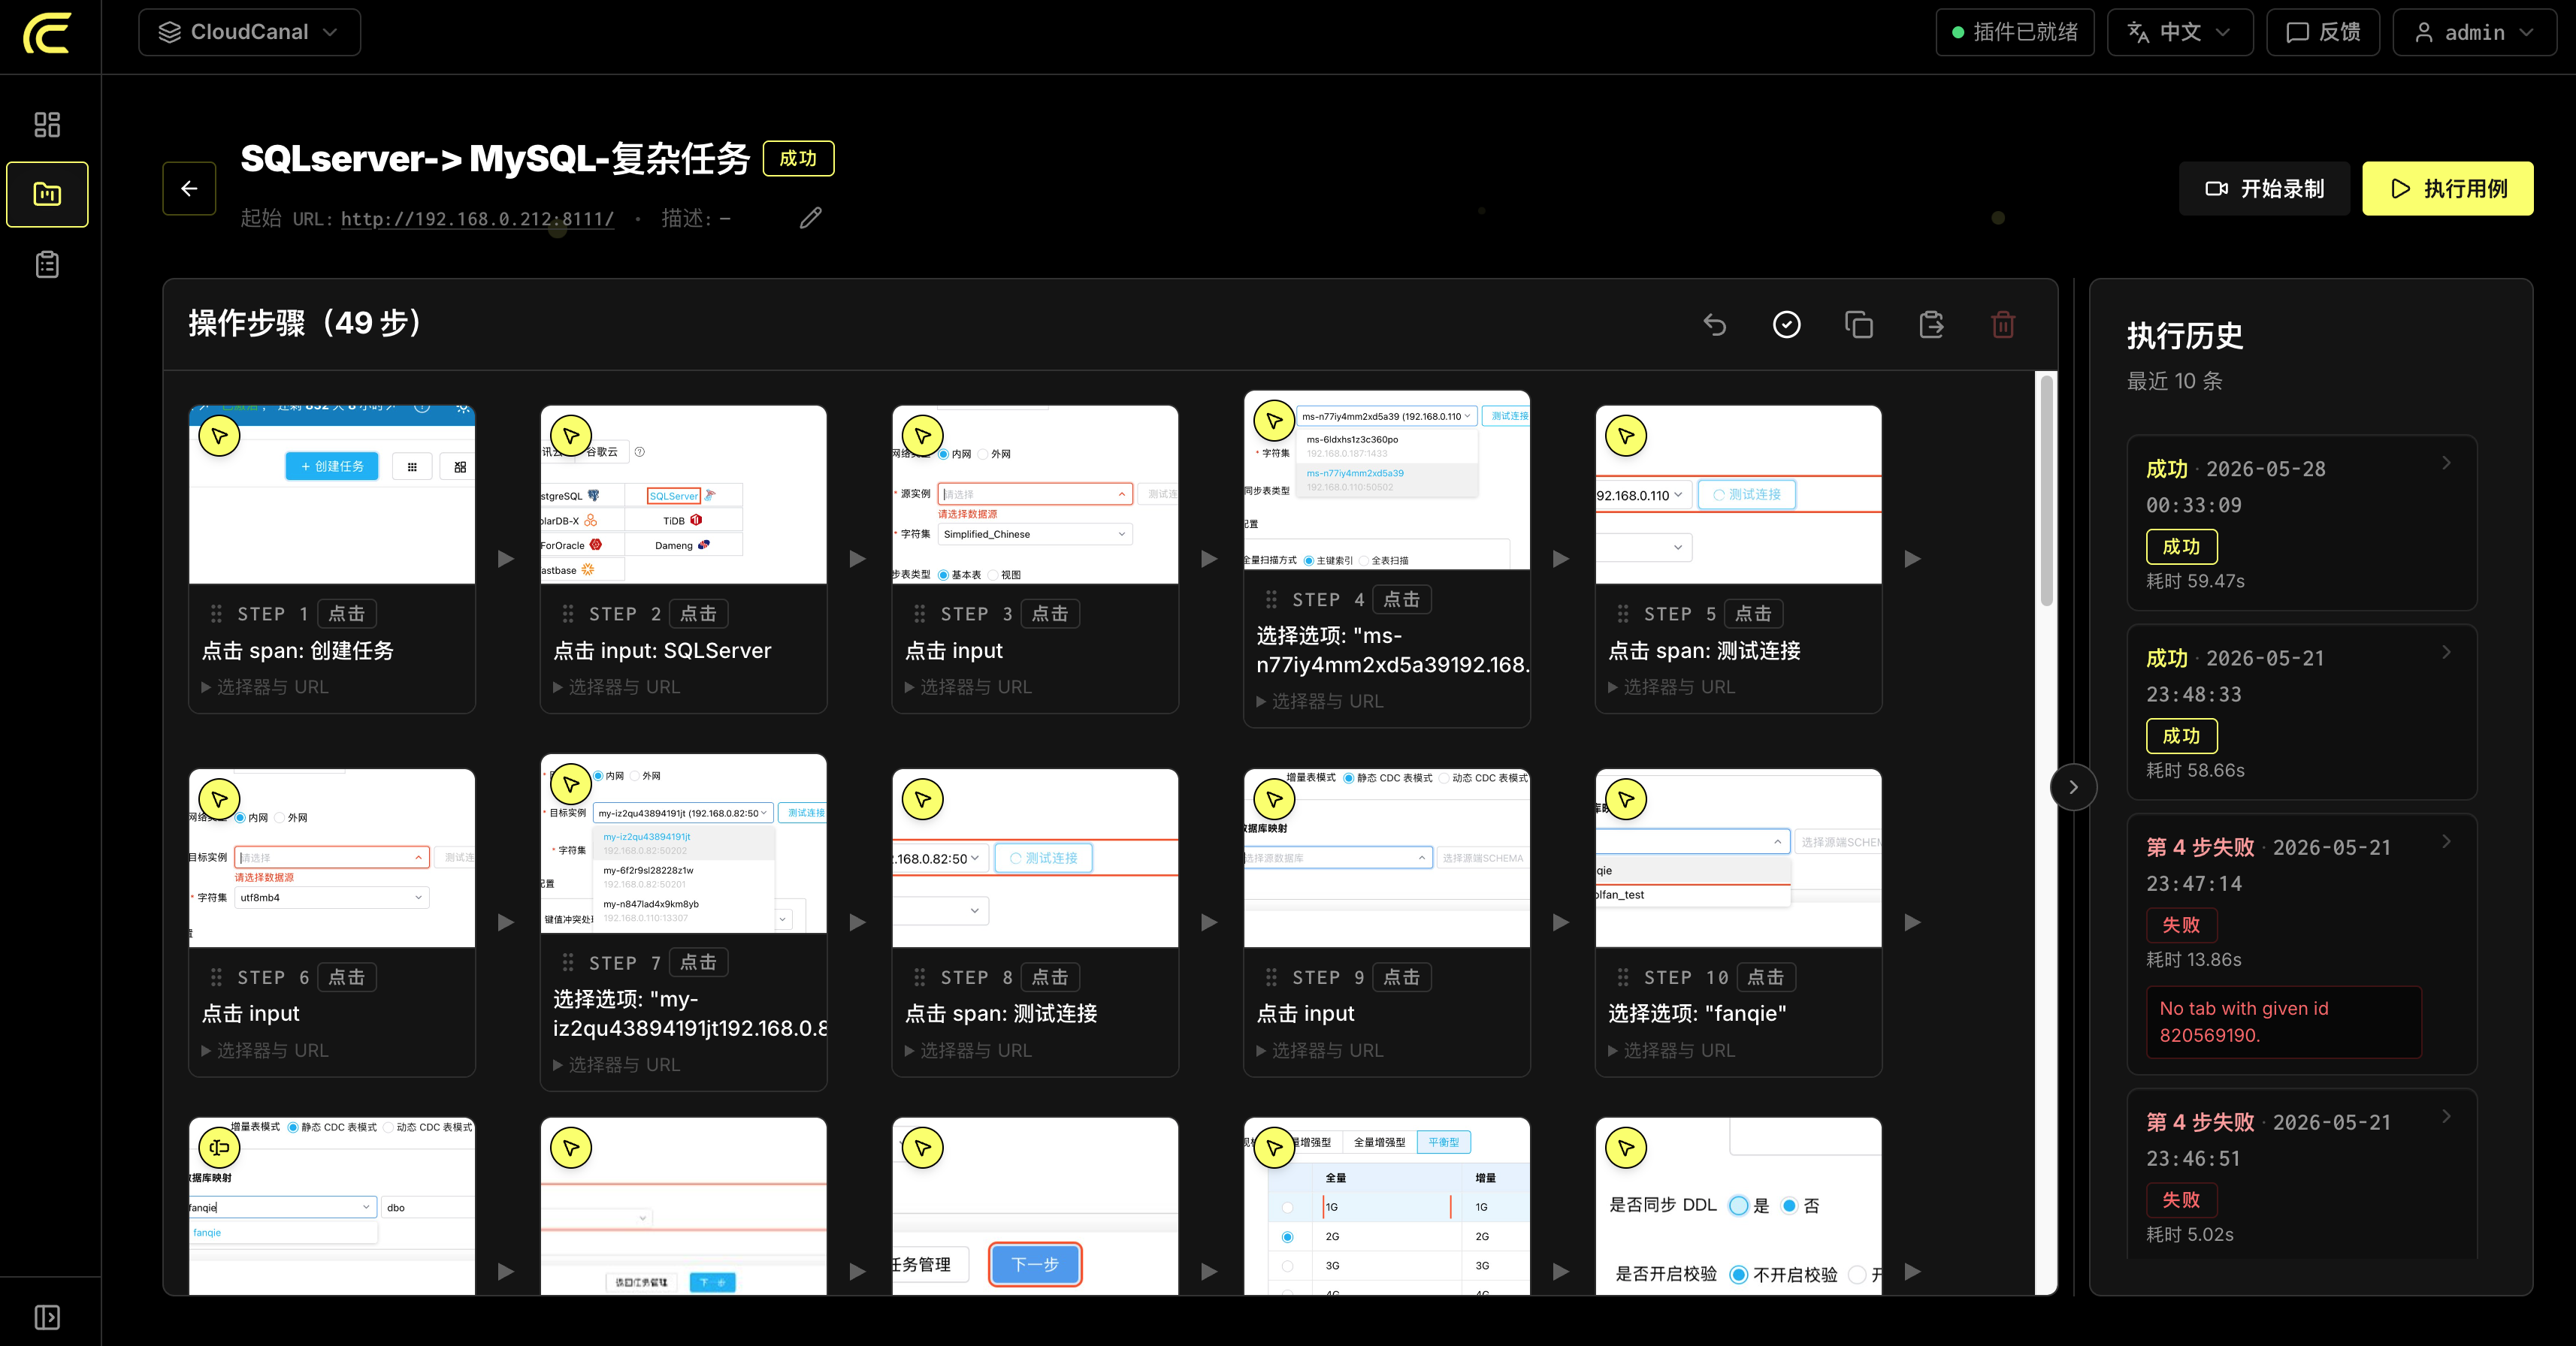This screenshot has height=1346, width=2576.
Task: Grab the drag handle of STEP 7
Action: pyautogui.click(x=568, y=962)
